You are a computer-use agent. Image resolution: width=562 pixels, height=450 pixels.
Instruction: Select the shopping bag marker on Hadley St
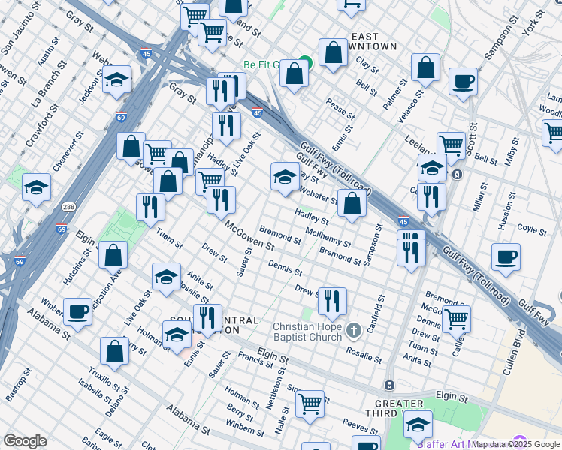click(x=352, y=205)
